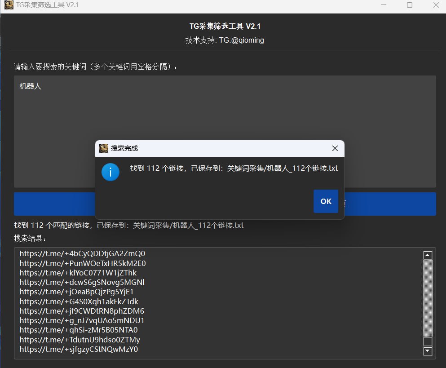Click the blue info icon in dialog

(x=110, y=172)
